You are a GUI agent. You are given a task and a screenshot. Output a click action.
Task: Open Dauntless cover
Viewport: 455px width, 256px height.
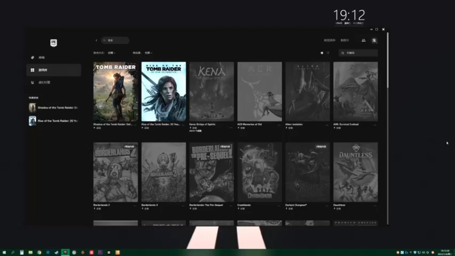(355, 172)
